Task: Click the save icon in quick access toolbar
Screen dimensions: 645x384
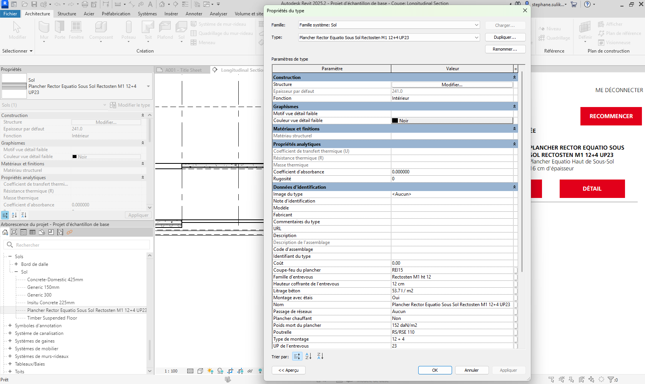Action: pos(34,4)
